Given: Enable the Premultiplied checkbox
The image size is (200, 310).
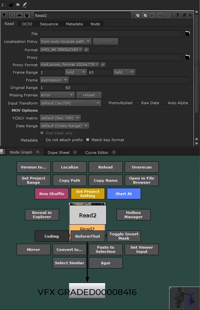Looking at the screenshot, I should click(105, 103).
